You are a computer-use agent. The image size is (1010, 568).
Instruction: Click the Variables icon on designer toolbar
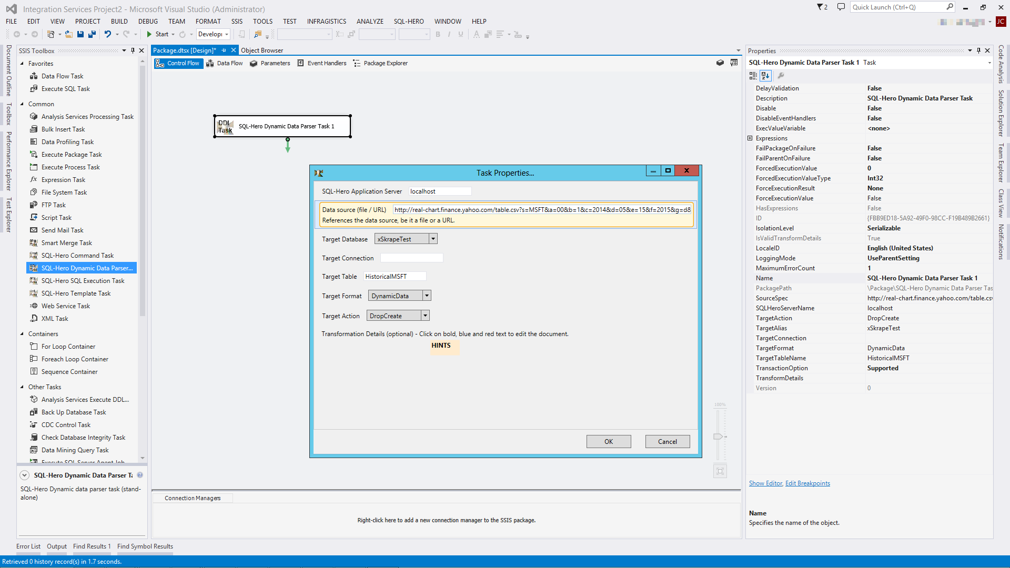[734, 63]
